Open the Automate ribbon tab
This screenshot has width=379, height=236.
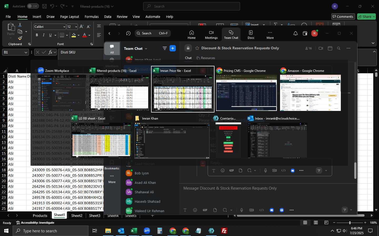(x=153, y=17)
